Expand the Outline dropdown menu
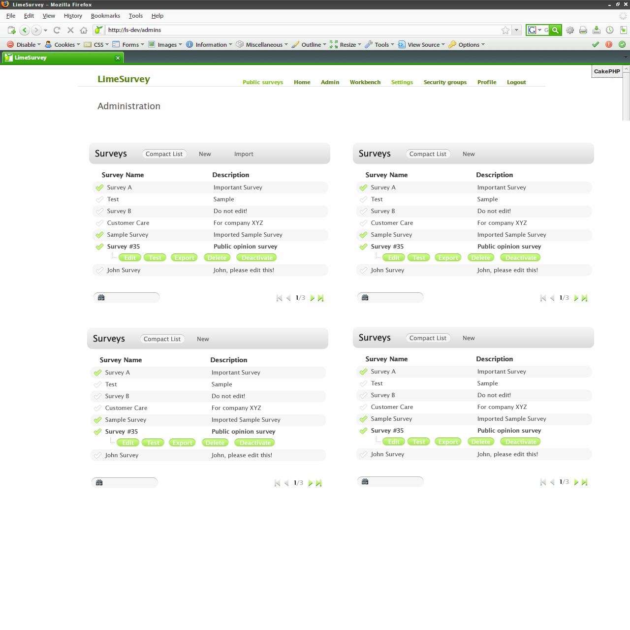Viewport: 630px width, 630px height. tap(309, 44)
